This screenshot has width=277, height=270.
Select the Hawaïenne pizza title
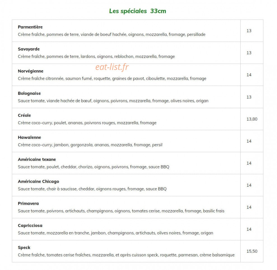pos(29,137)
